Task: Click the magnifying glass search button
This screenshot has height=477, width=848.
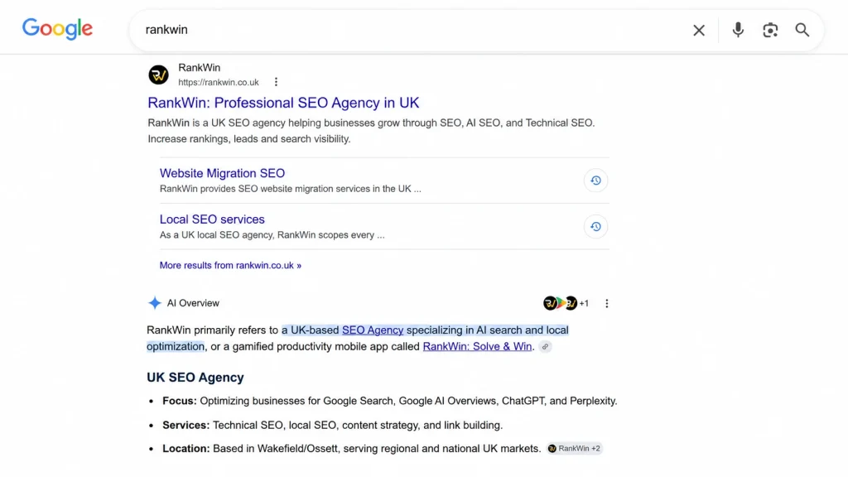Action: 802,30
